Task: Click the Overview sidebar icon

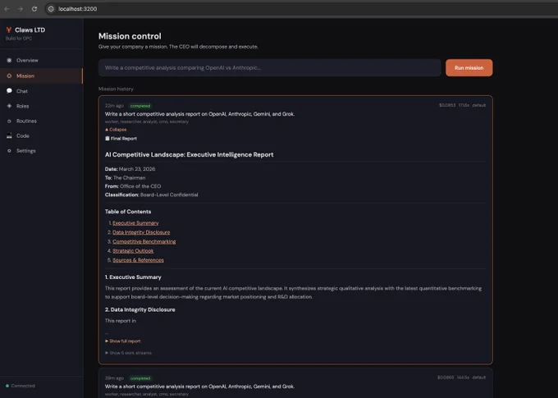Action: point(9,60)
